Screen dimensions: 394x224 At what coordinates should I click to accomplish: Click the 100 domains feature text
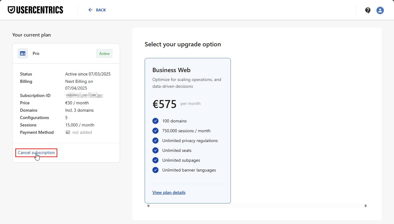(x=175, y=121)
